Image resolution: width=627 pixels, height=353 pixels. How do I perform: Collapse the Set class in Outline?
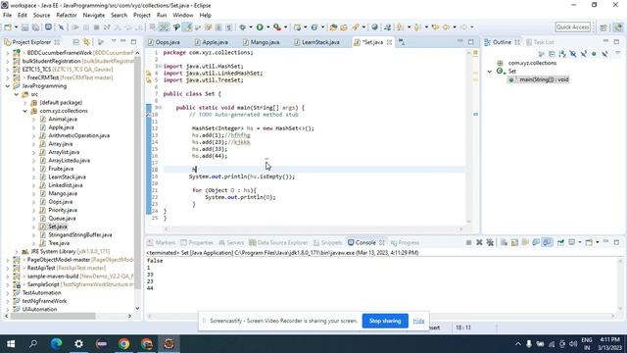490,72
